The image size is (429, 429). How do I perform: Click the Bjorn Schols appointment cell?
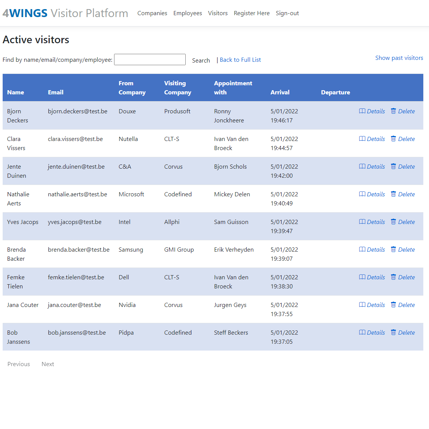click(230, 166)
